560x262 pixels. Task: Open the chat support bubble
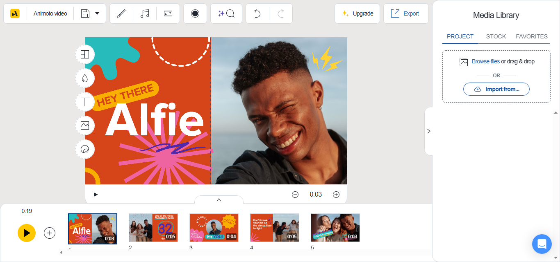(542, 244)
